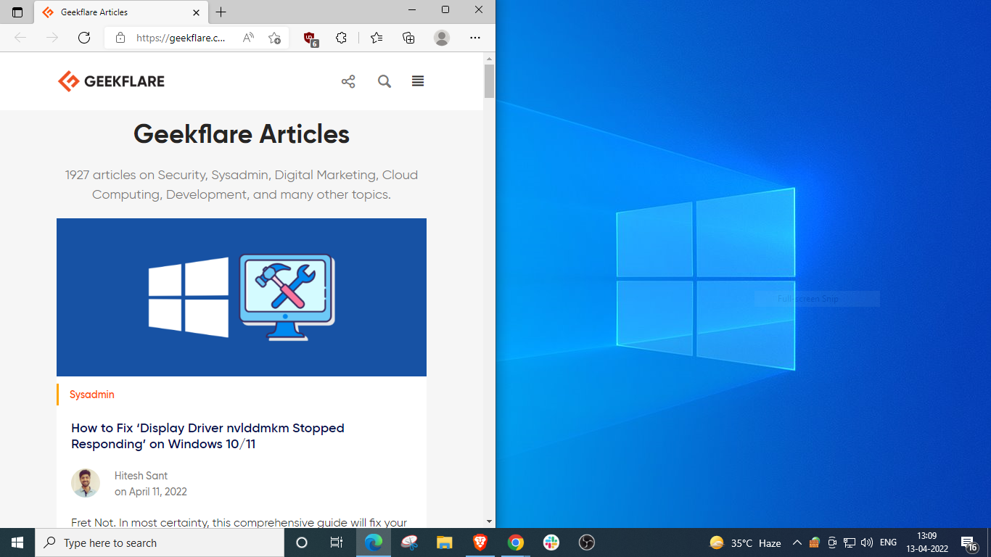Click the Type here to search field

[x=160, y=542]
